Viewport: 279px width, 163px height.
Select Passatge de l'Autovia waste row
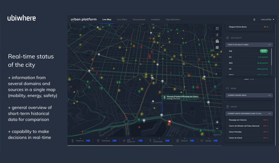pos(248,120)
